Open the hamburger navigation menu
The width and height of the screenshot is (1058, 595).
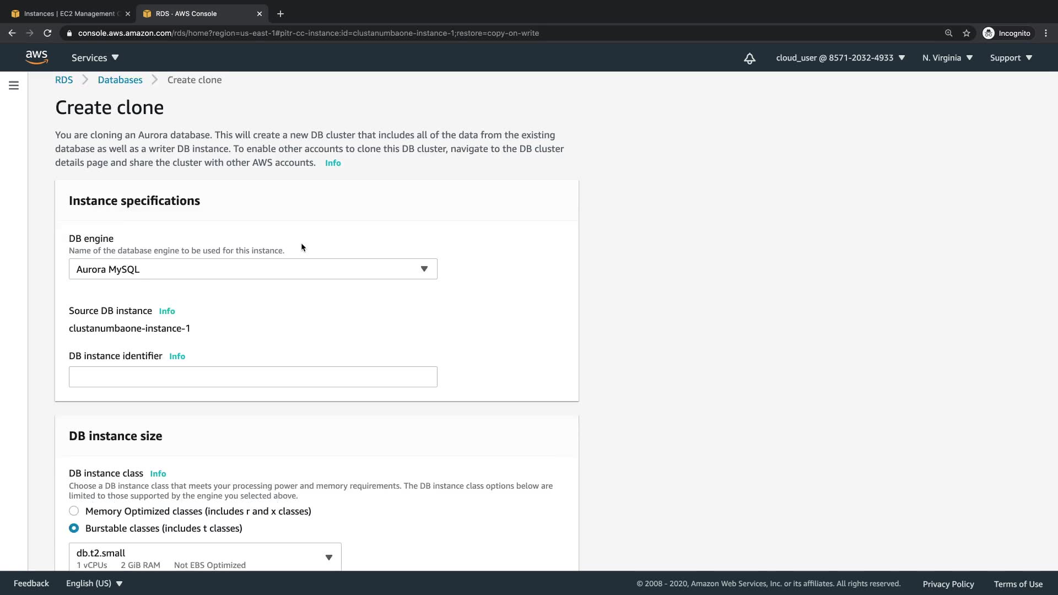(14, 85)
